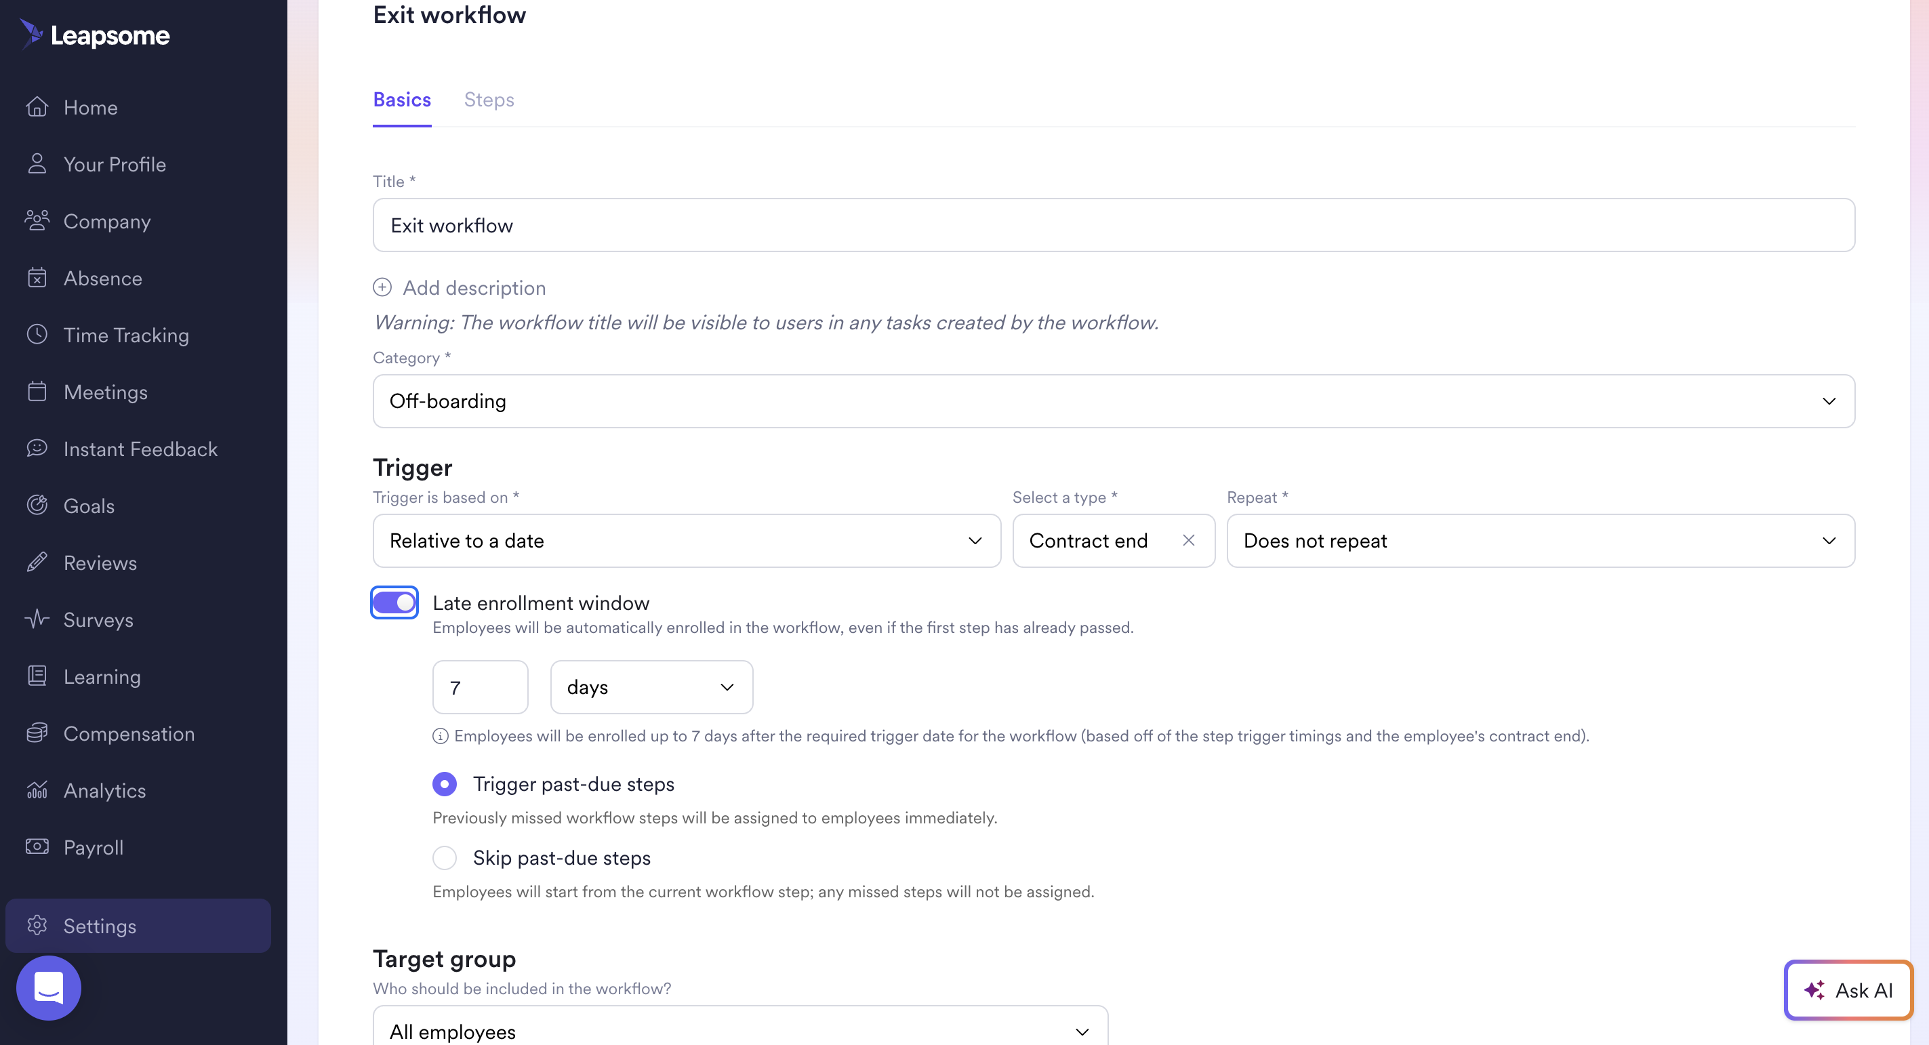Clear the Contract end selection X
Screen dimensions: 1929x1045
1188,541
